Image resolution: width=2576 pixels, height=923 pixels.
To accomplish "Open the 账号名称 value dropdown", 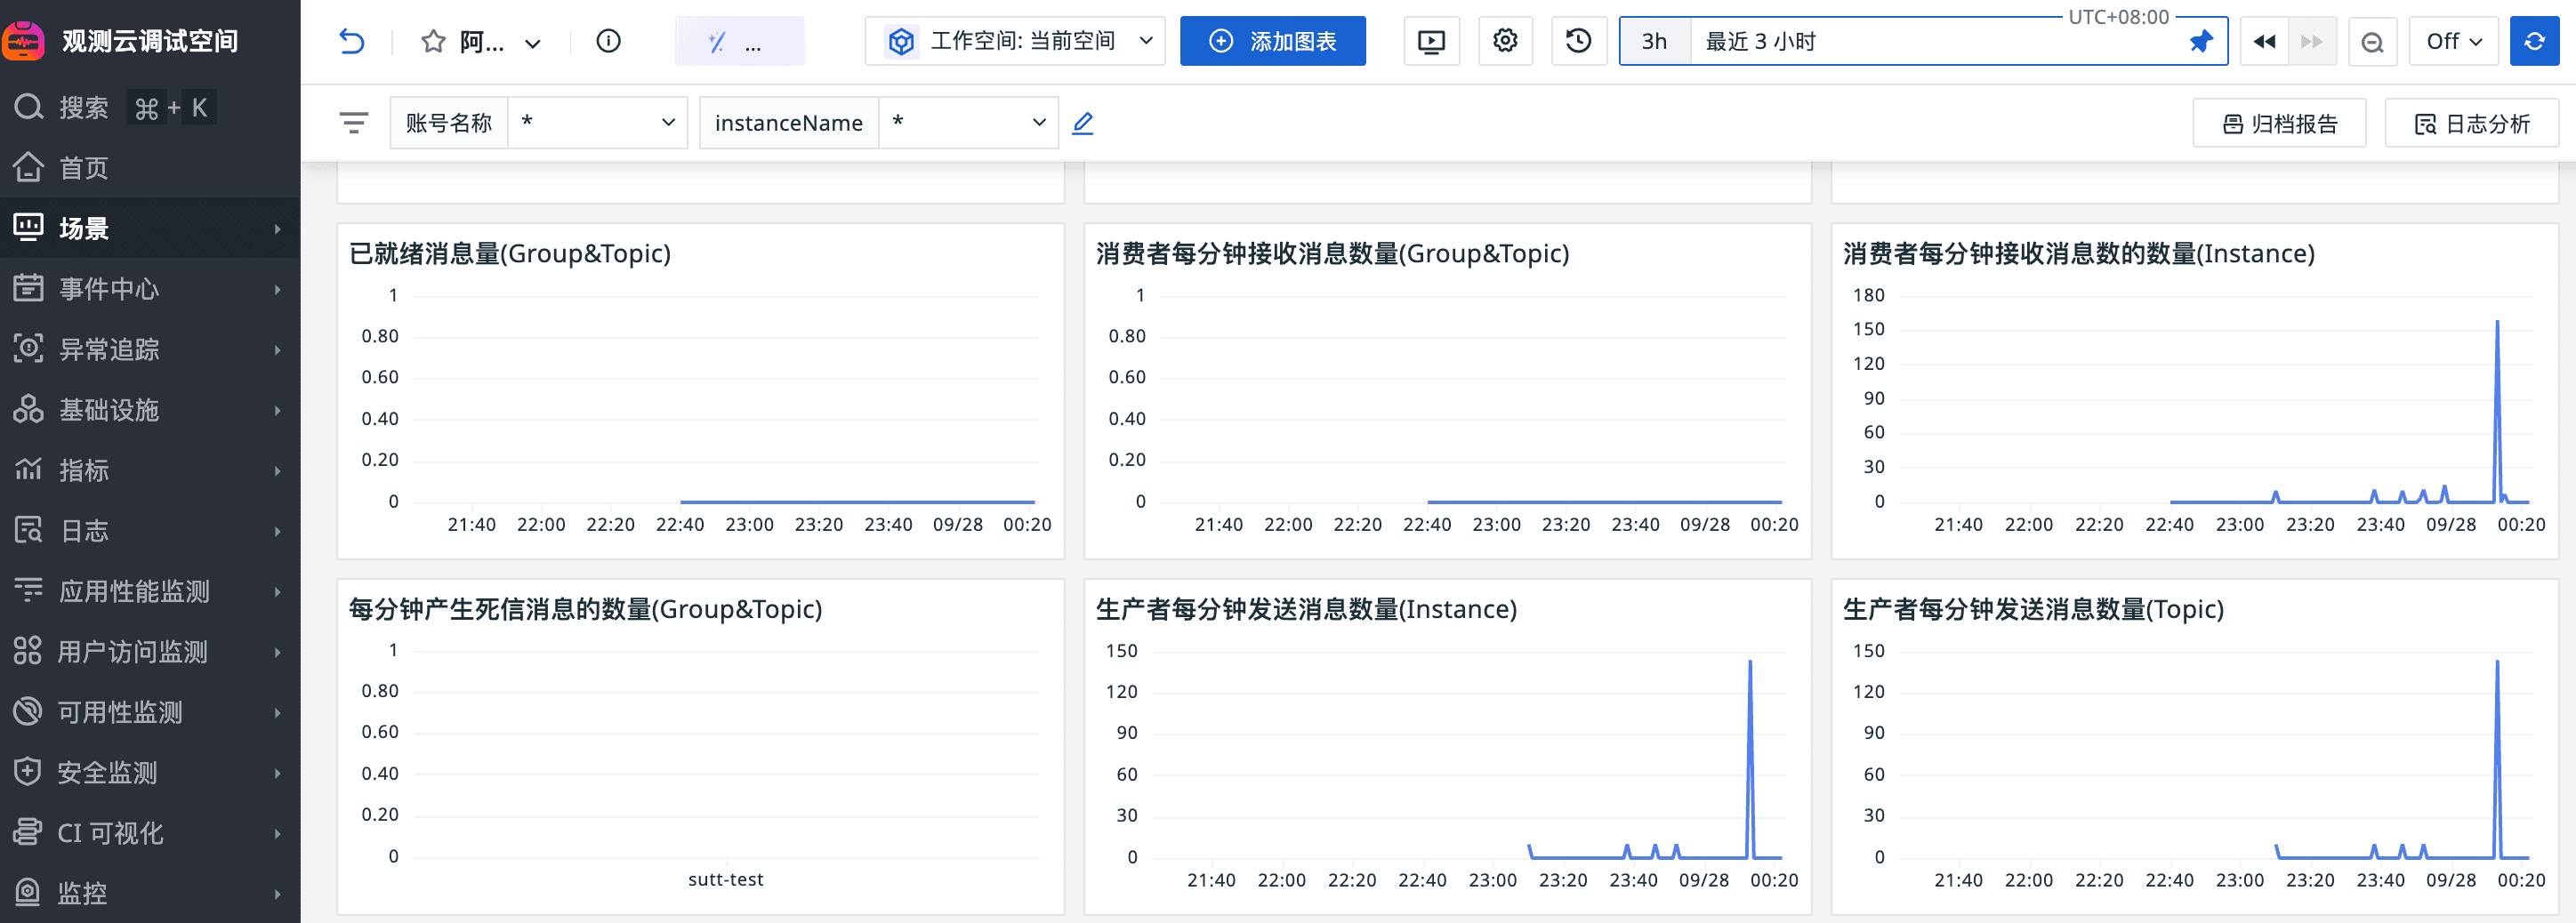I will pos(597,123).
